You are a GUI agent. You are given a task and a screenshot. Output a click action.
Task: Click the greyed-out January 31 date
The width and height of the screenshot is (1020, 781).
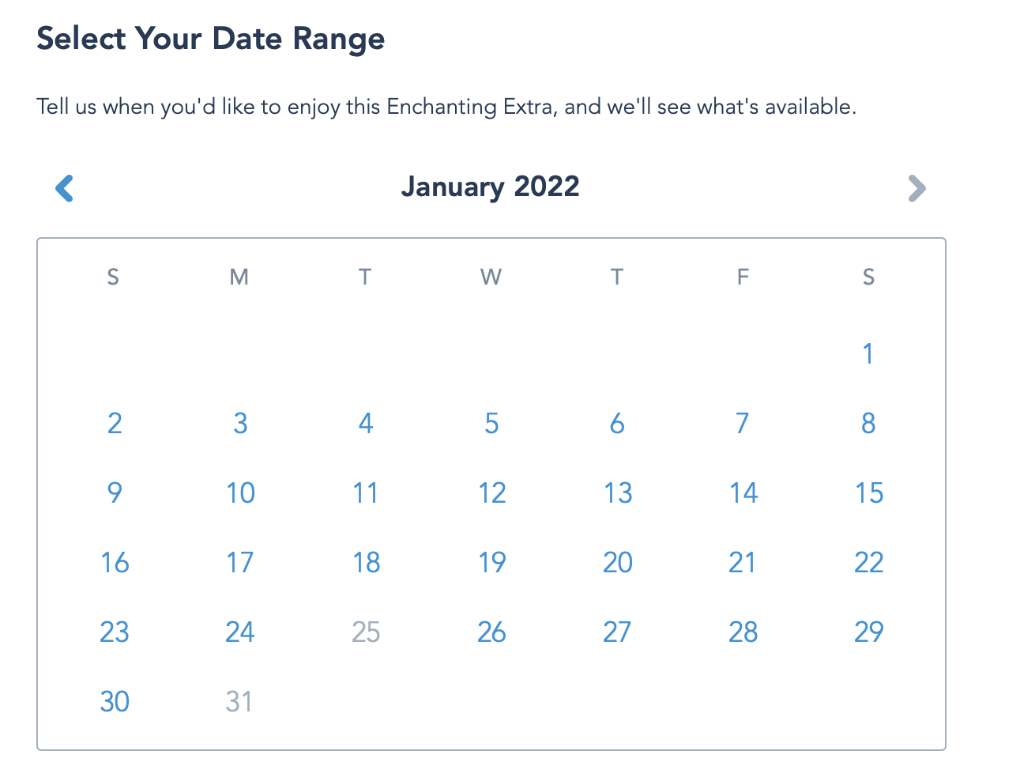tap(239, 701)
